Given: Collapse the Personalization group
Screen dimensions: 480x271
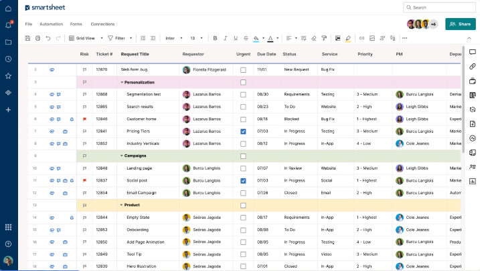Looking at the screenshot, I should [x=122, y=82].
